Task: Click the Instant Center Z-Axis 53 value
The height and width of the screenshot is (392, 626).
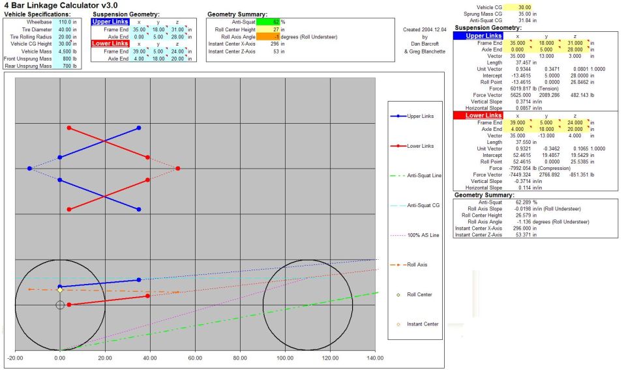Action: click(276, 51)
